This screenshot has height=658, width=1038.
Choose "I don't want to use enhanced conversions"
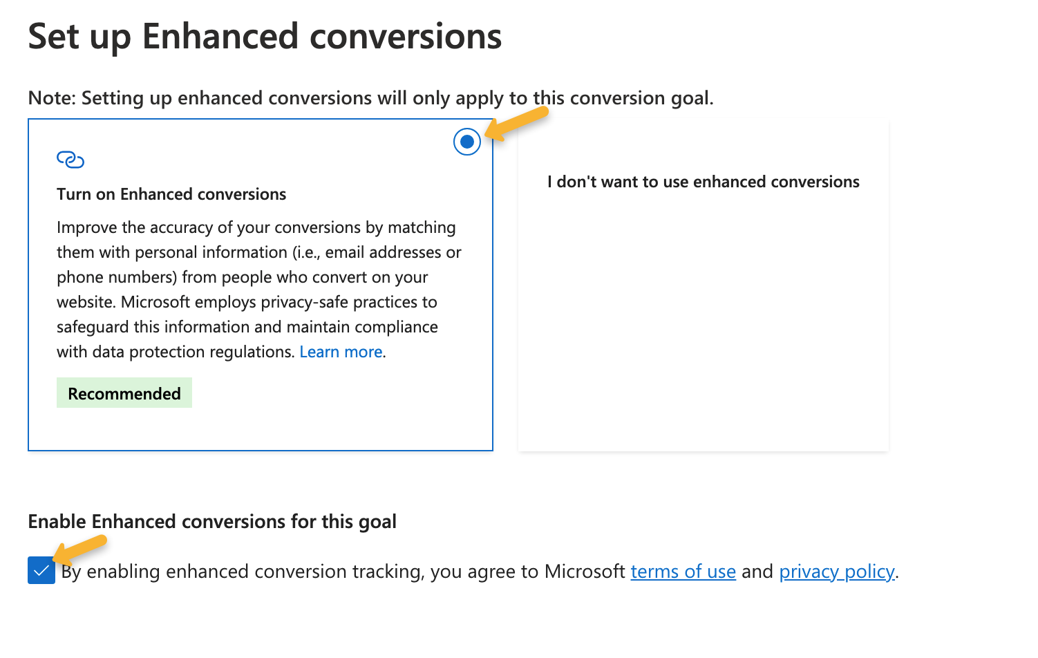tap(703, 182)
